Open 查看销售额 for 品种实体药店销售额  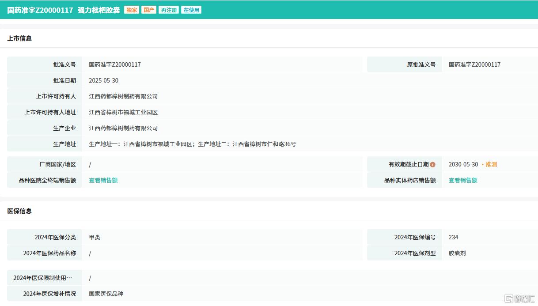coord(463,180)
